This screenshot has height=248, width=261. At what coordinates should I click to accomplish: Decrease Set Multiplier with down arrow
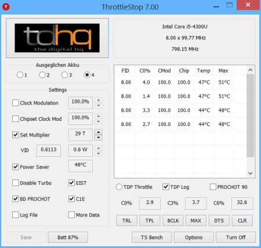coord(99,138)
